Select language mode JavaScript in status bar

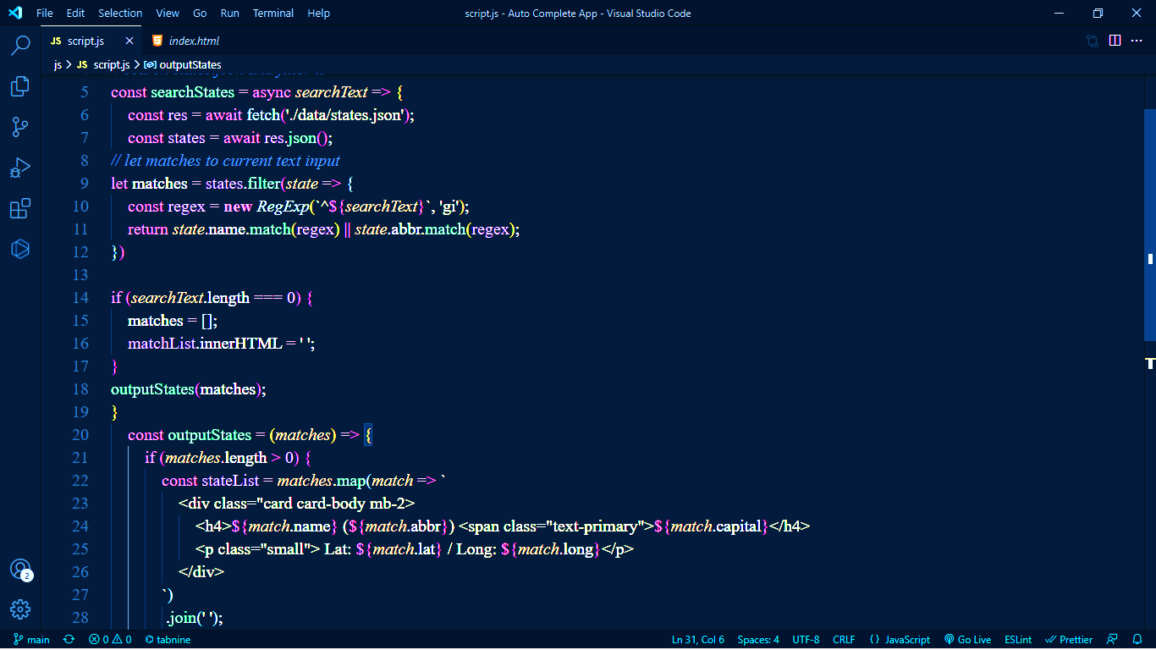900,640
